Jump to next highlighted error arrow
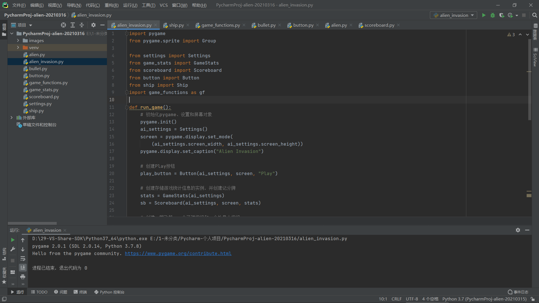Screen dimensions: 539x303 527,35
